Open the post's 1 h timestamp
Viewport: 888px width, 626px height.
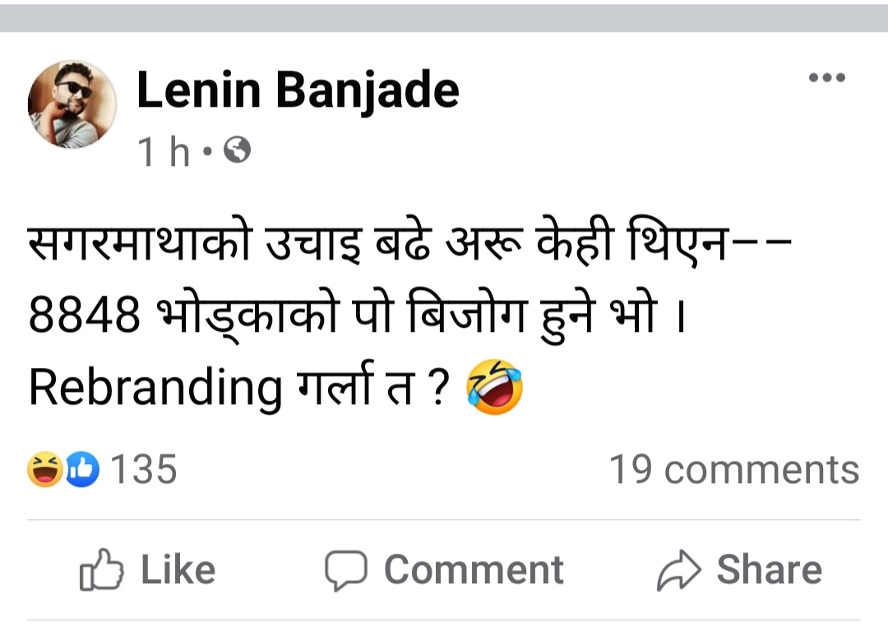[x=164, y=151]
